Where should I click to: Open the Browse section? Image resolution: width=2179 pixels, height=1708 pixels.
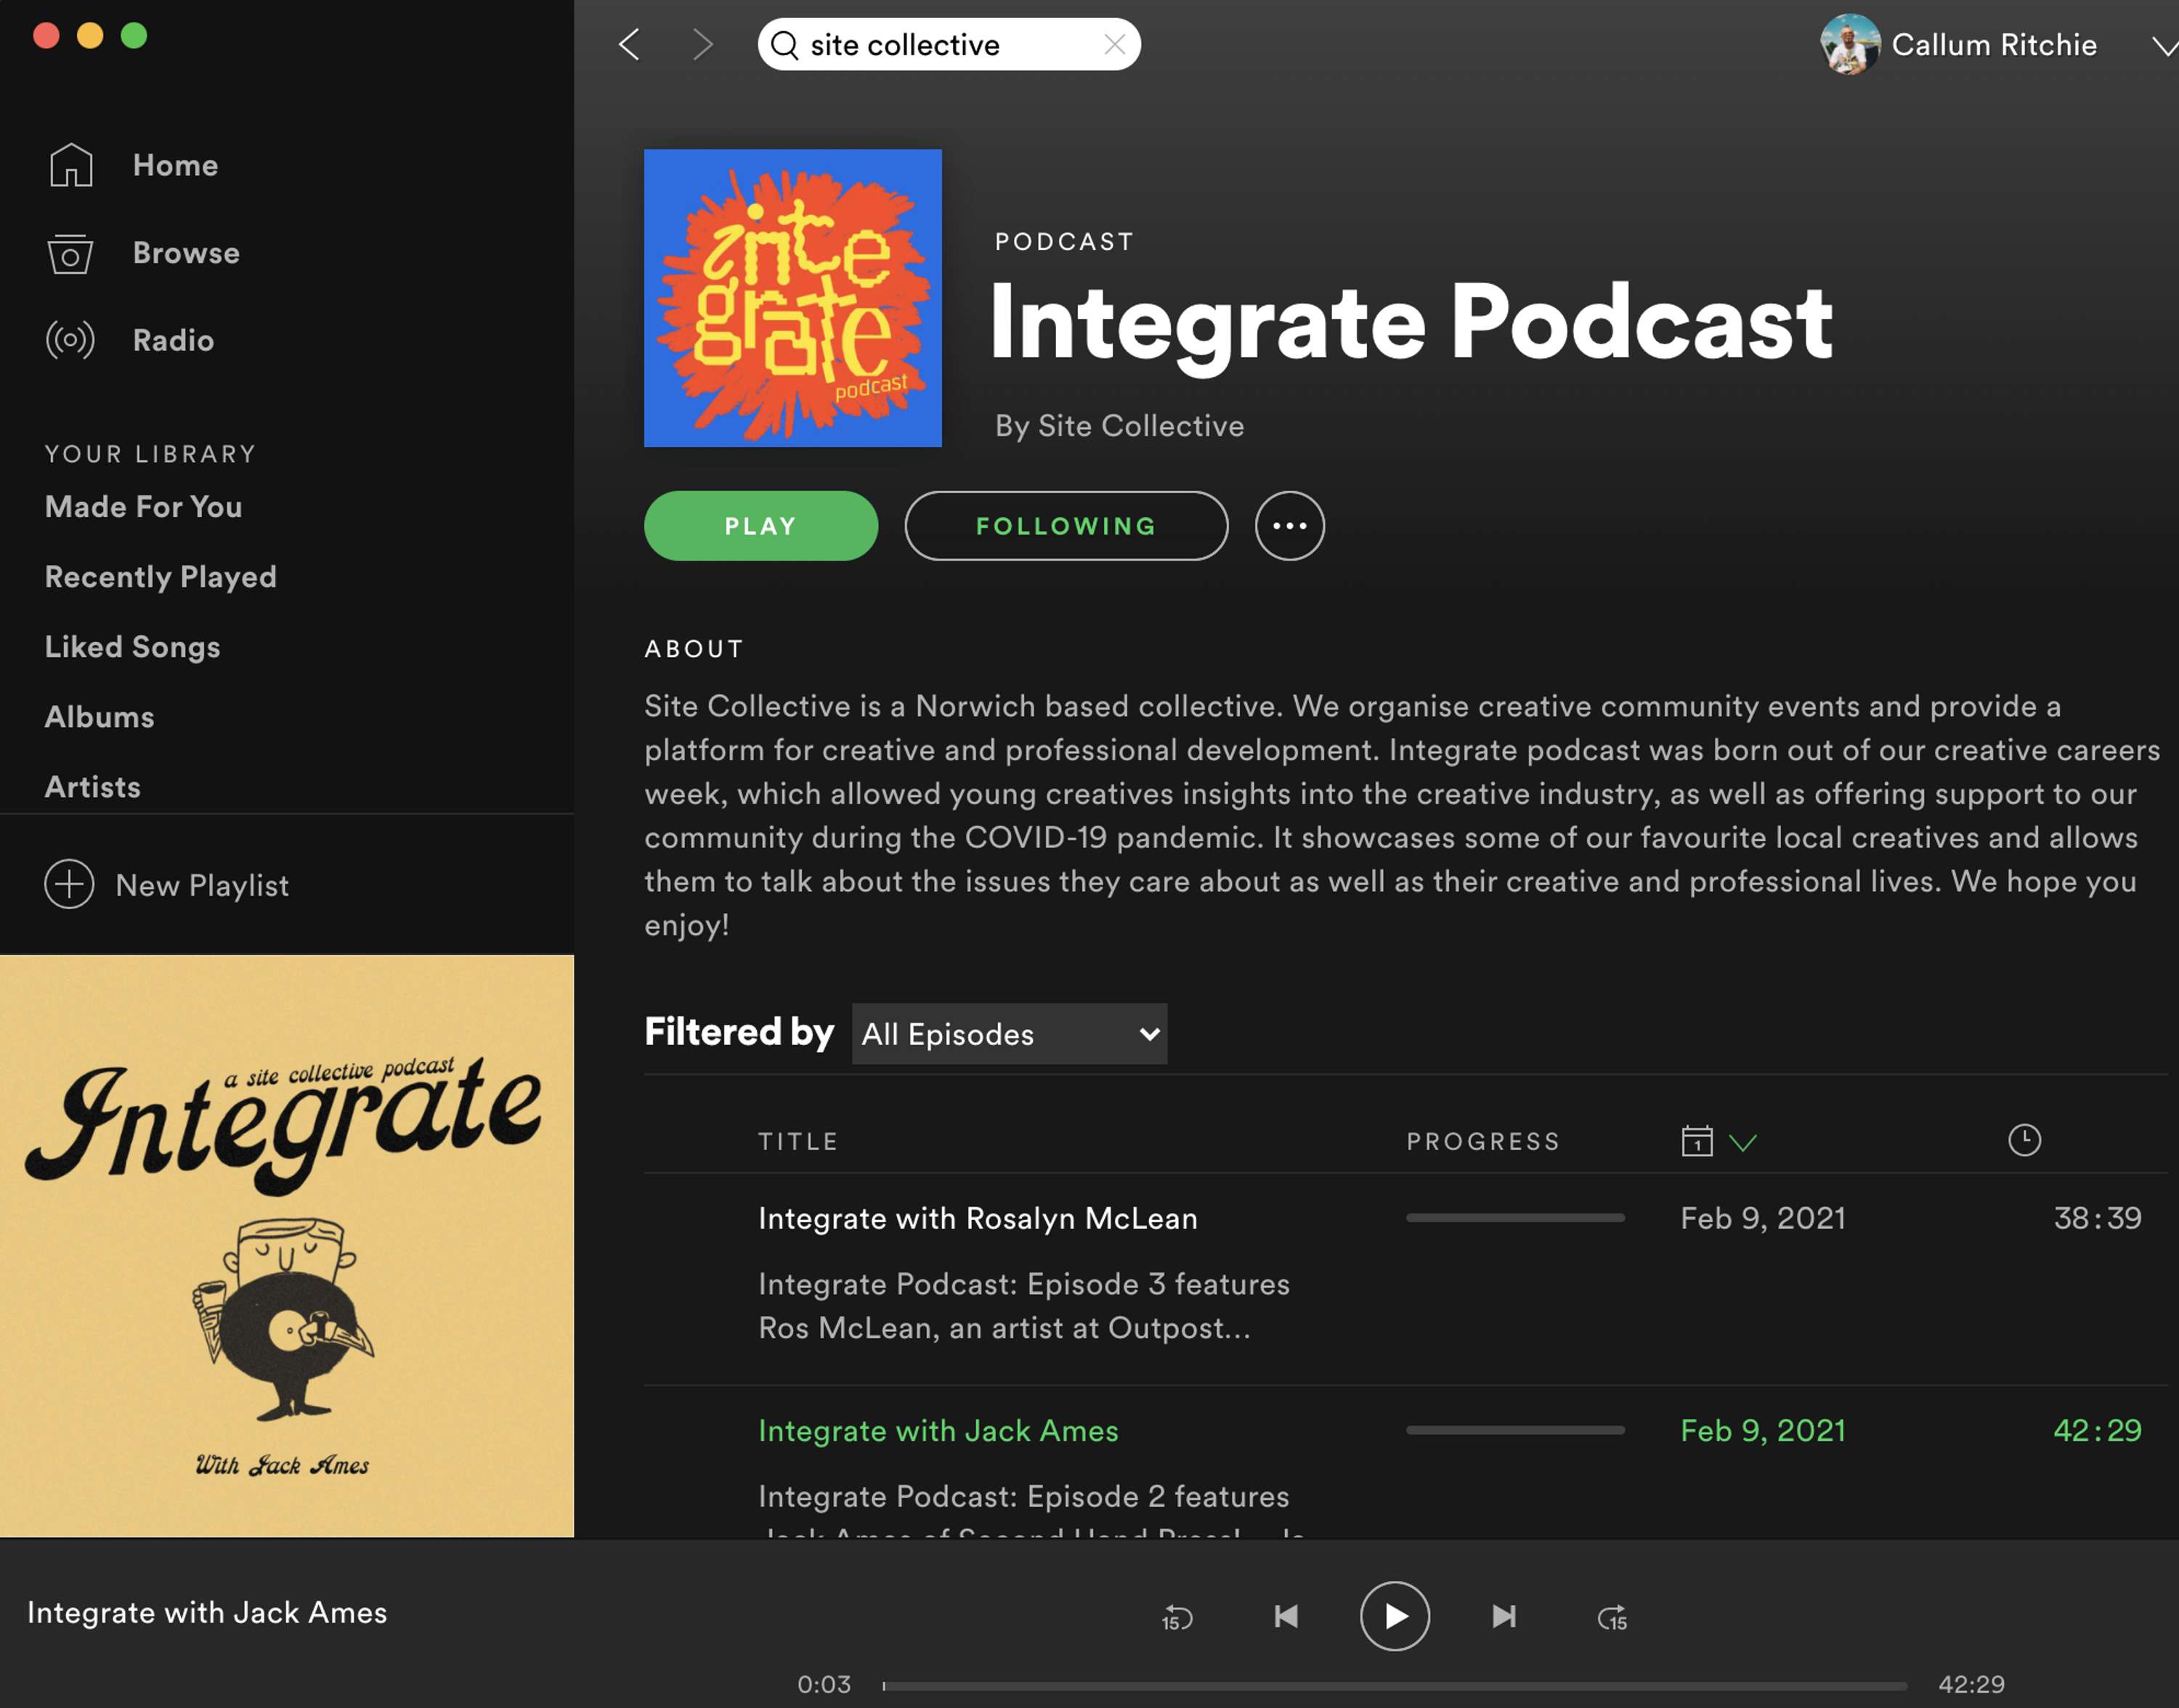pyautogui.click(x=186, y=253)
